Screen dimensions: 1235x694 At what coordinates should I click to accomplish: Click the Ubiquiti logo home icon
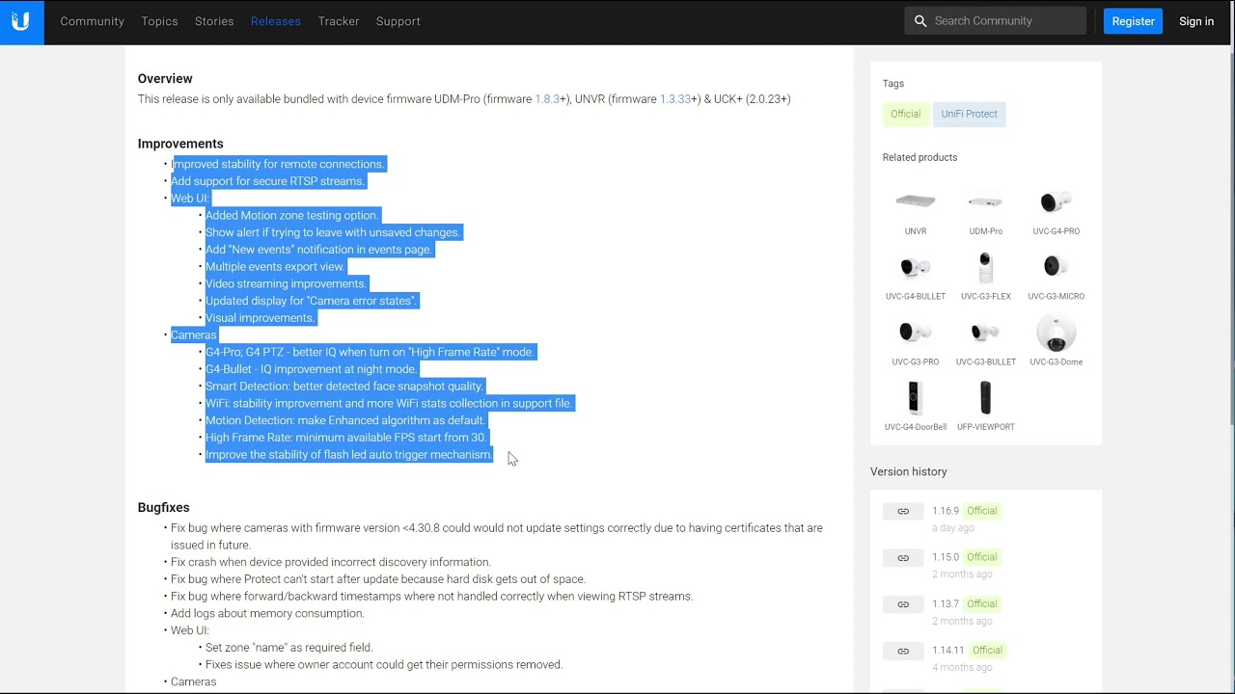[x=21, y=21]
